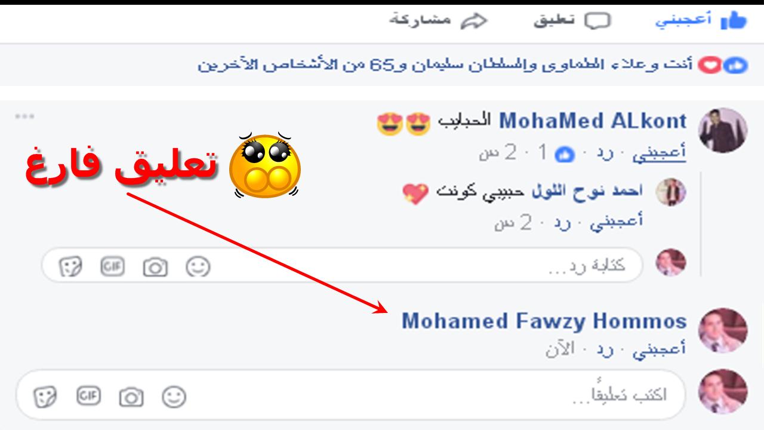Click the تعليق comment button
Viewport: 764px width, 430px height.
pos(572,21)
